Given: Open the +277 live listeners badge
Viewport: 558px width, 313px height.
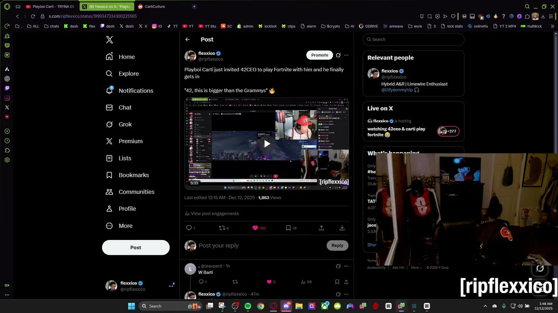Looking at the screenshot, I should point(448,131).
